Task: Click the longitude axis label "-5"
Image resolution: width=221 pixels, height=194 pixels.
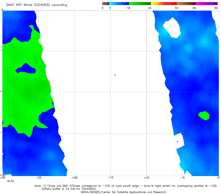Action: pos(182,178)
